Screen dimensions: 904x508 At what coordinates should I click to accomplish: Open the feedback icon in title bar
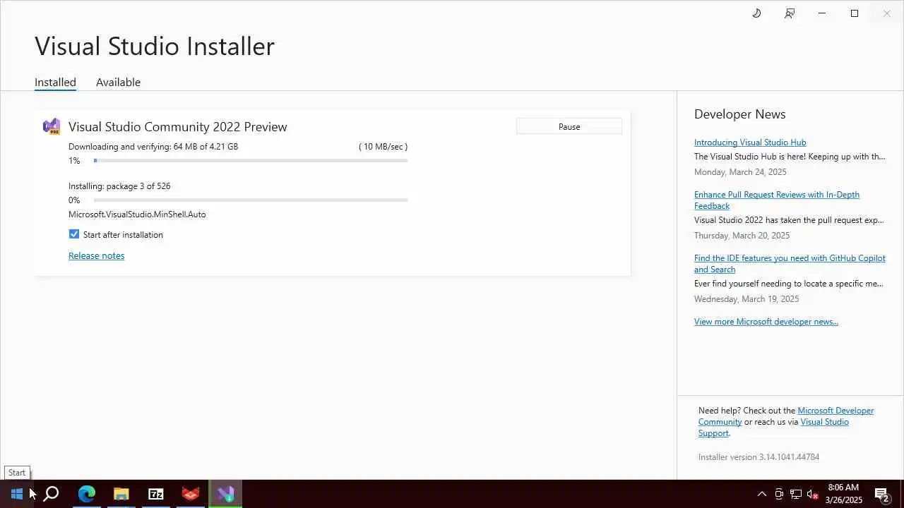[790, 13]
